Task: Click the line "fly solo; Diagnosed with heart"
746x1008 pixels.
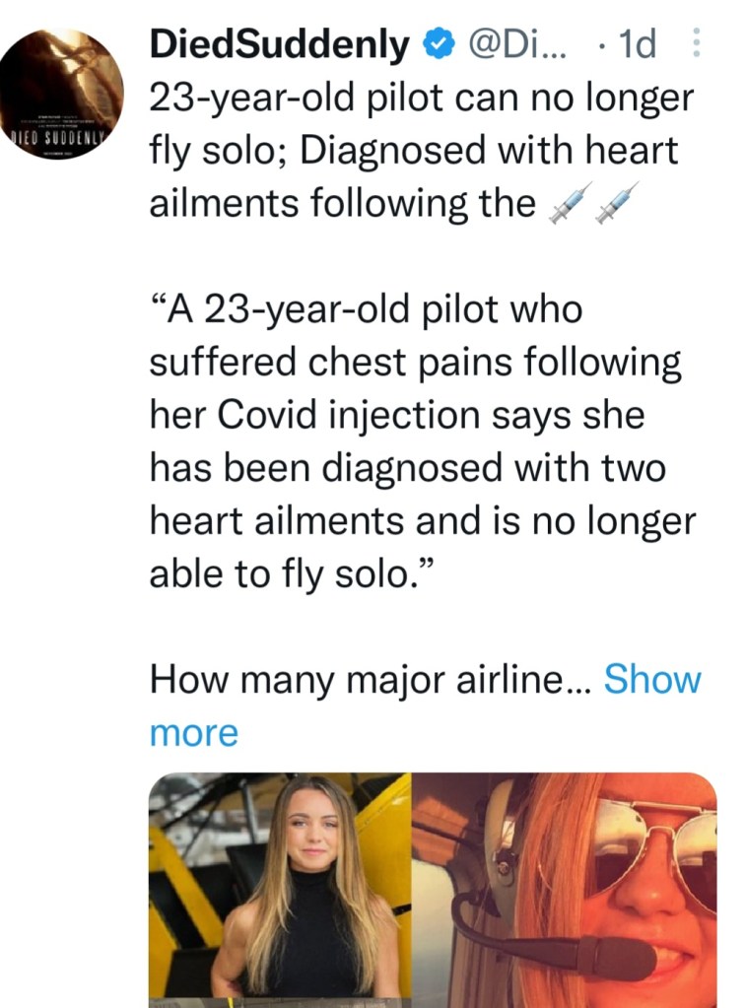Action: point(414,151)
